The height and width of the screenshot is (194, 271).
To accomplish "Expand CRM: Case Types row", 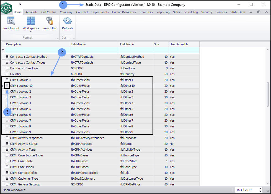I will click(x=7, y=167).
